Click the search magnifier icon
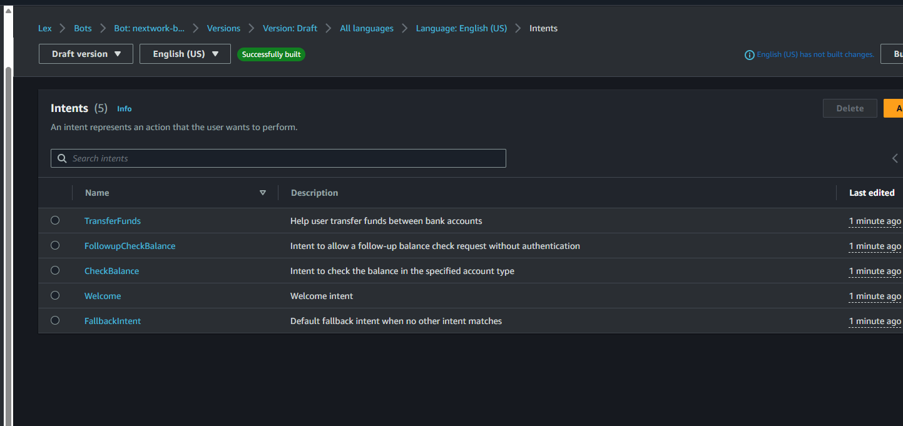This screenshot has height=426, width=903. [62, 158]
